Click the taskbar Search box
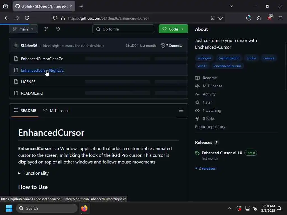287x215 pixels. coord(47,208)
